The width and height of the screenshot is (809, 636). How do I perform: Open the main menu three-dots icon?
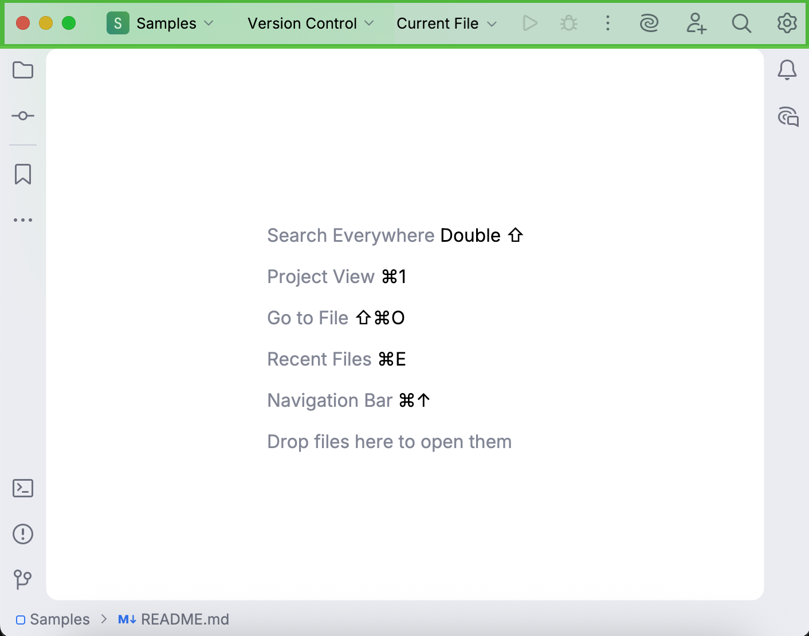pos(608,23)
